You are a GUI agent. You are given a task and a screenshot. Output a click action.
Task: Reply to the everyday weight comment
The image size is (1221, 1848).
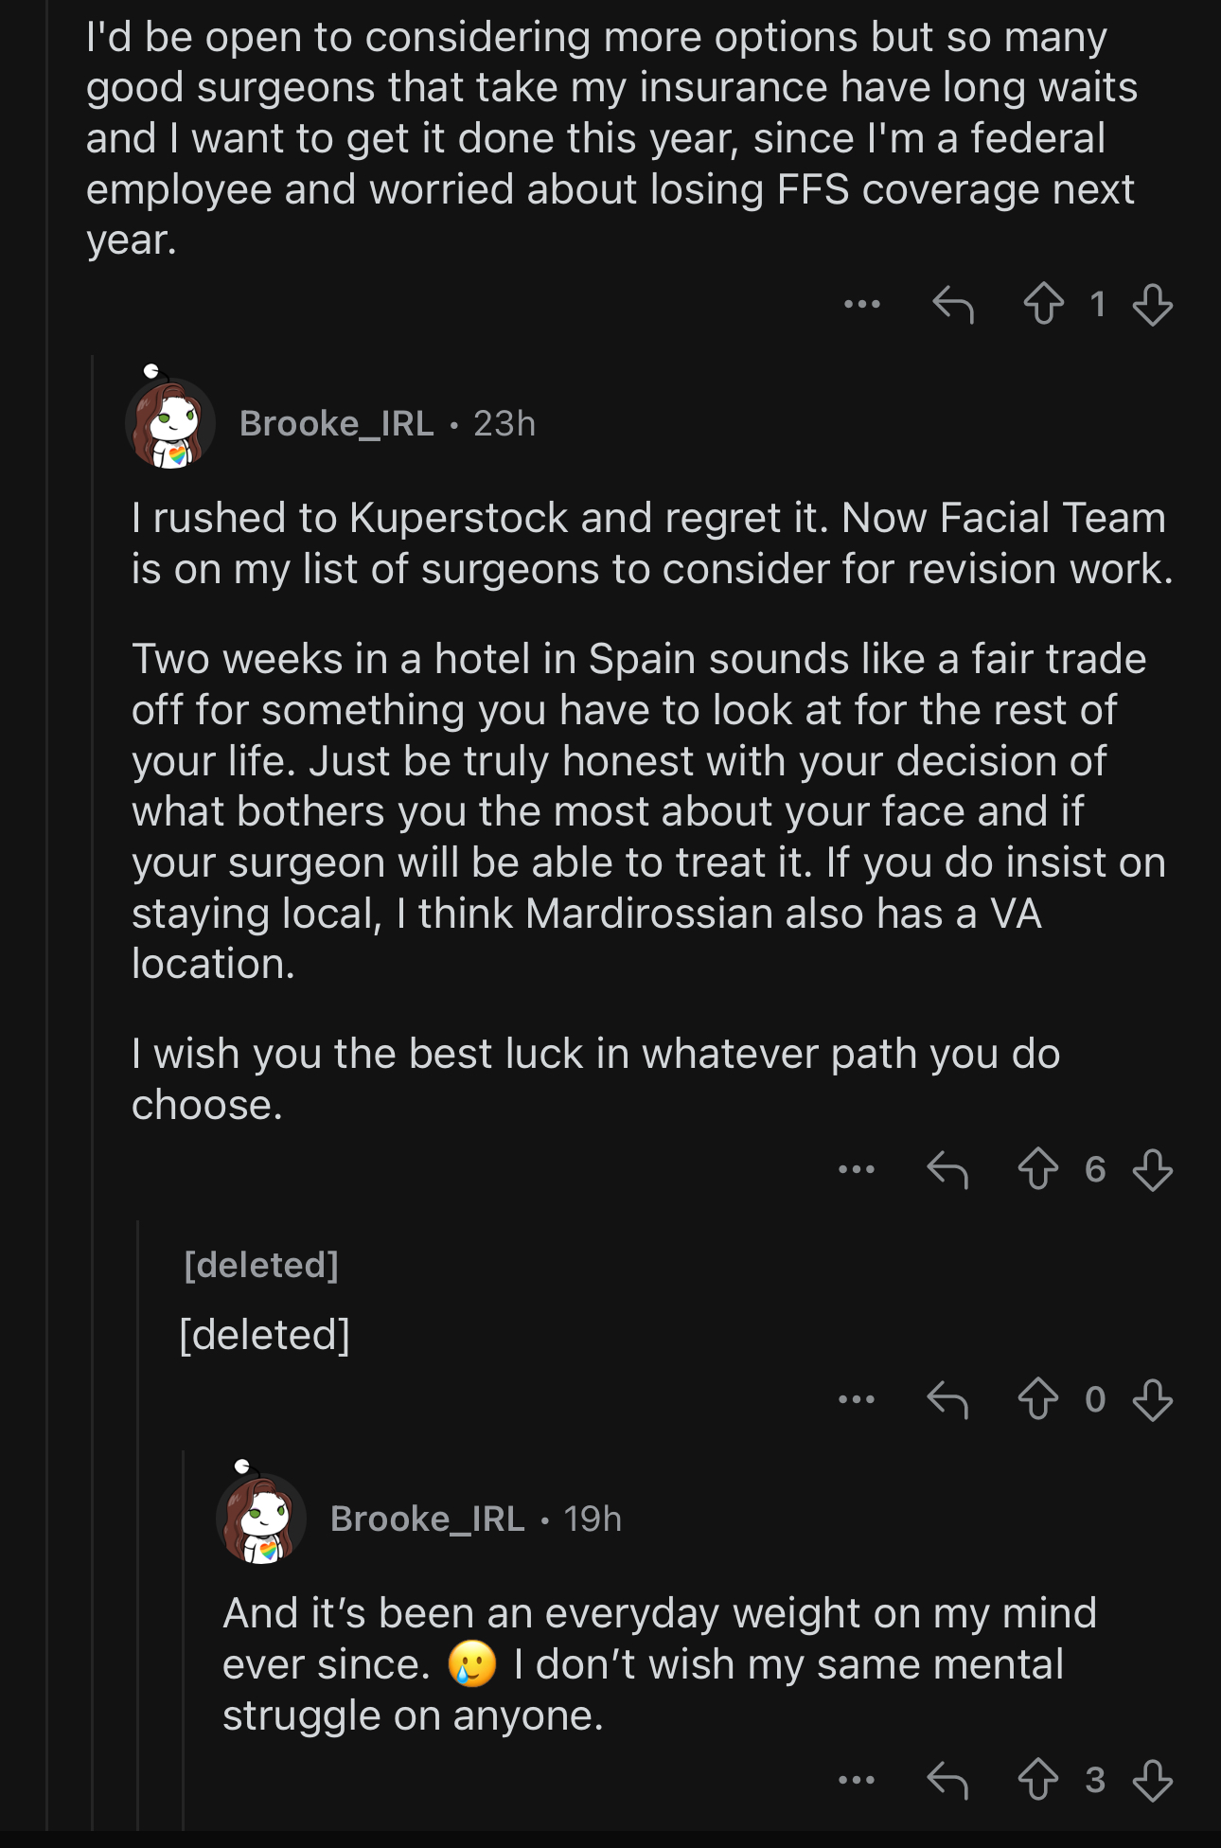[x=947, y=1780]
